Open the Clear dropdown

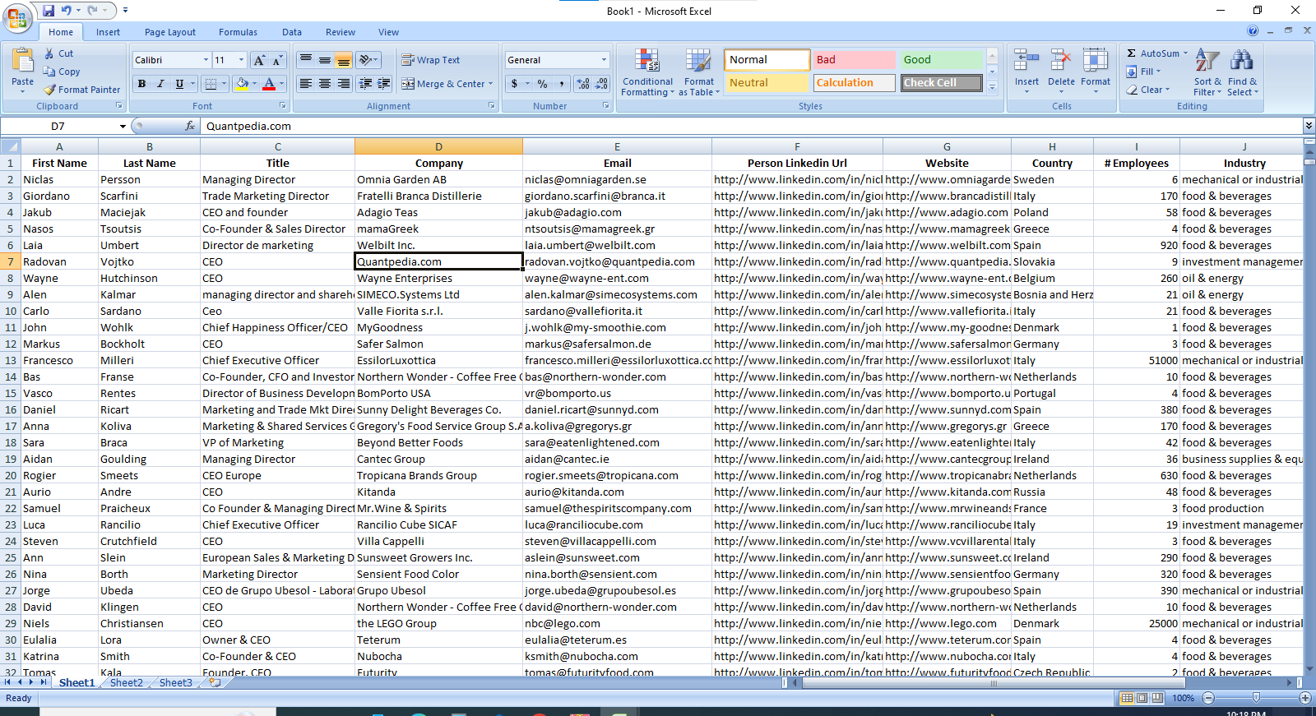click(1148, 90)
